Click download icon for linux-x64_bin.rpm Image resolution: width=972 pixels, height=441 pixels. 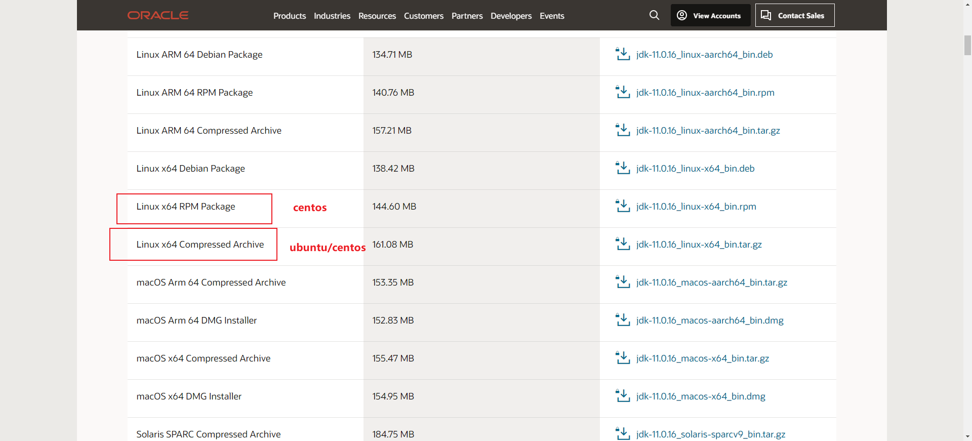(x=623, y=206)
